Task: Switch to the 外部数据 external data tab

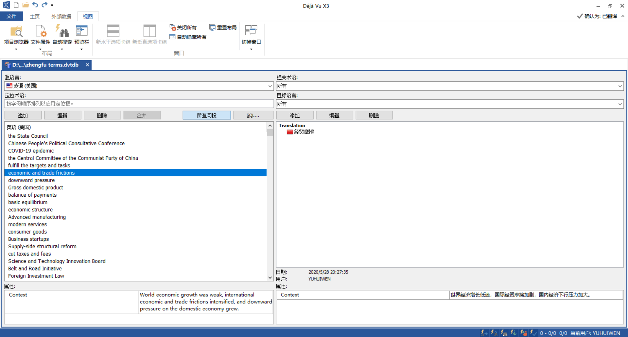Action: [61, 16]
